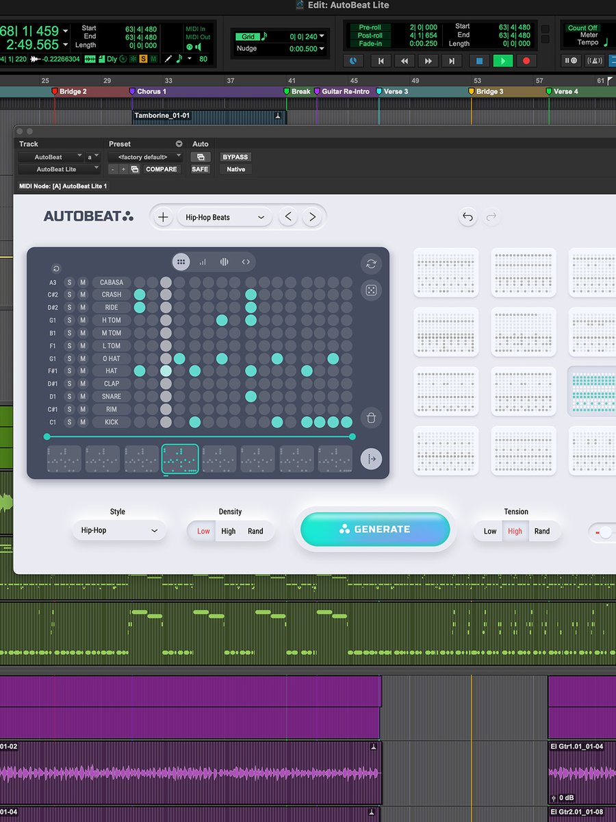Mute the KICK row
This screenshot has height=822, width=616.
pos(83,422)
